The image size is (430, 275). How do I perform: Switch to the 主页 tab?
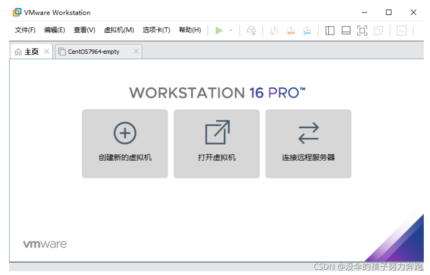[x=32, y=52]
